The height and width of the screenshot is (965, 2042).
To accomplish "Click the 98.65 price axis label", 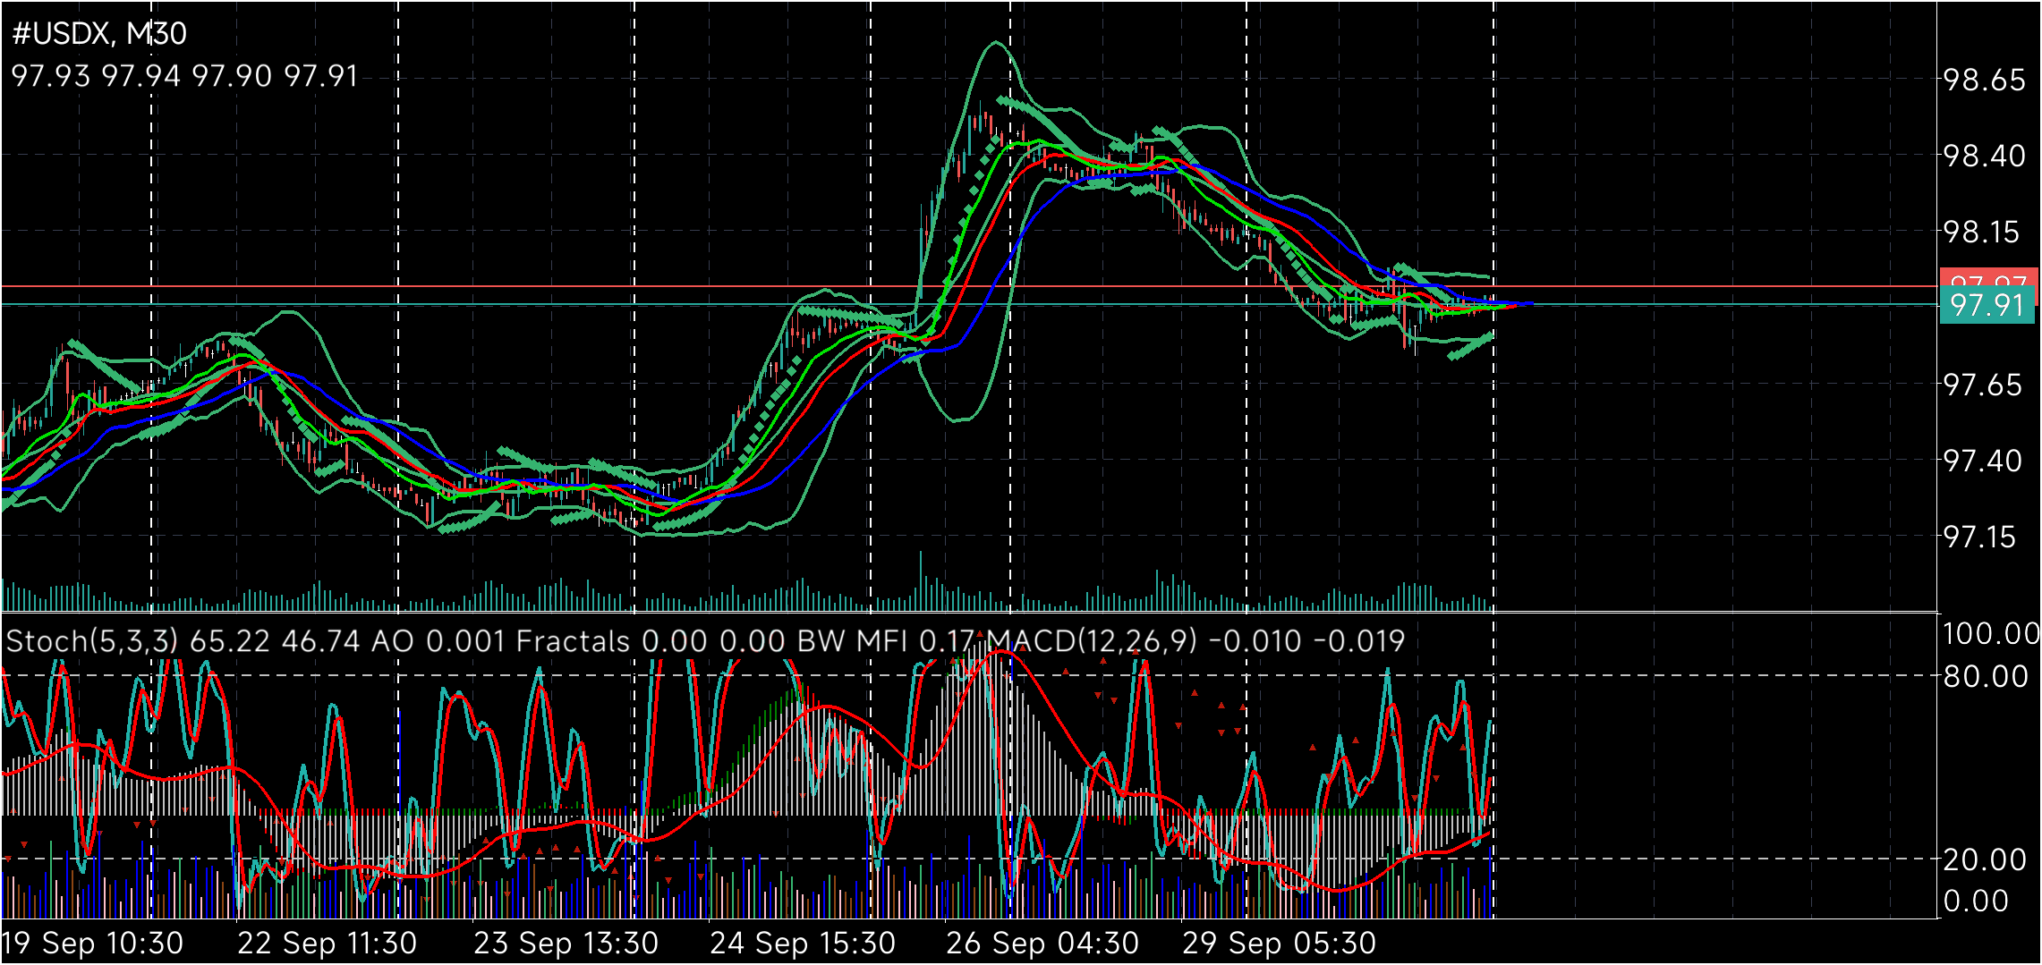I will tap(1984, 80).
